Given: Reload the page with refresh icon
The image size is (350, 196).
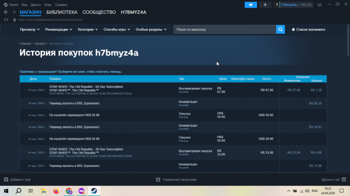Looking at the screenshot, I should pos(6,20).
